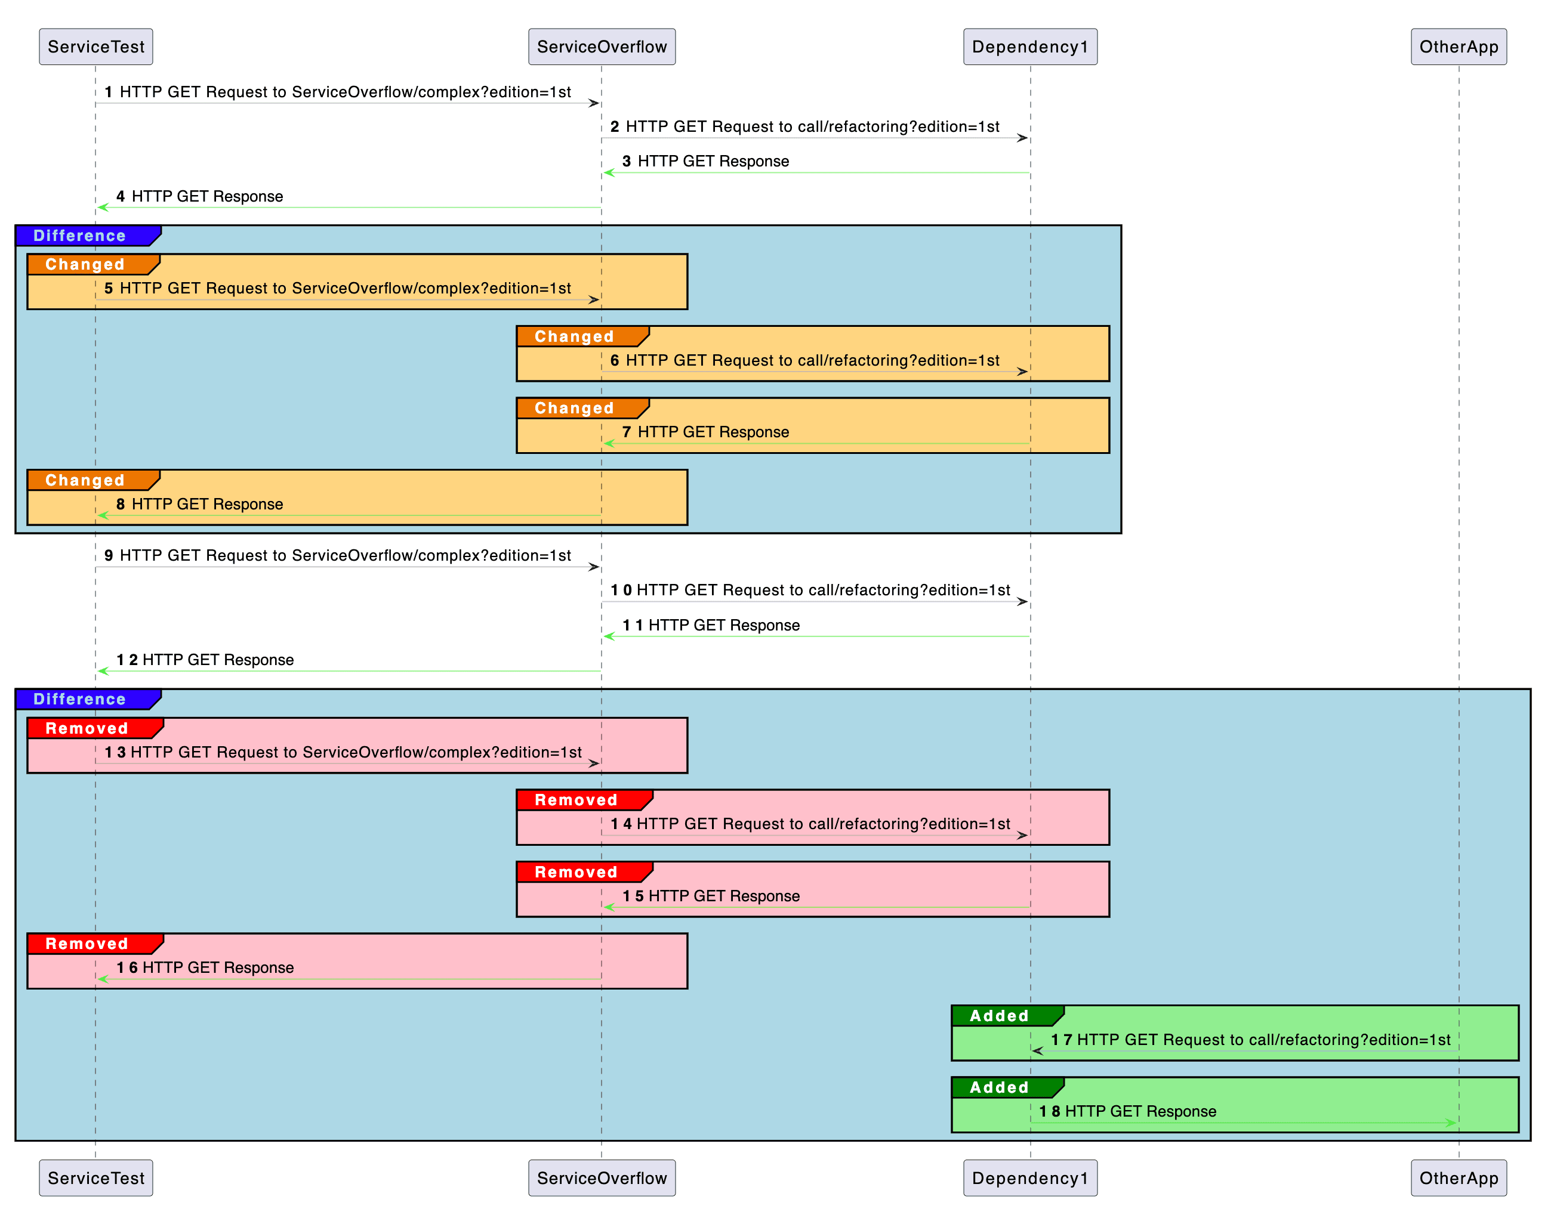Select the ServiceTest participant header
The height and width of the screenshot is (1218, 1560).
click(95, 47)
